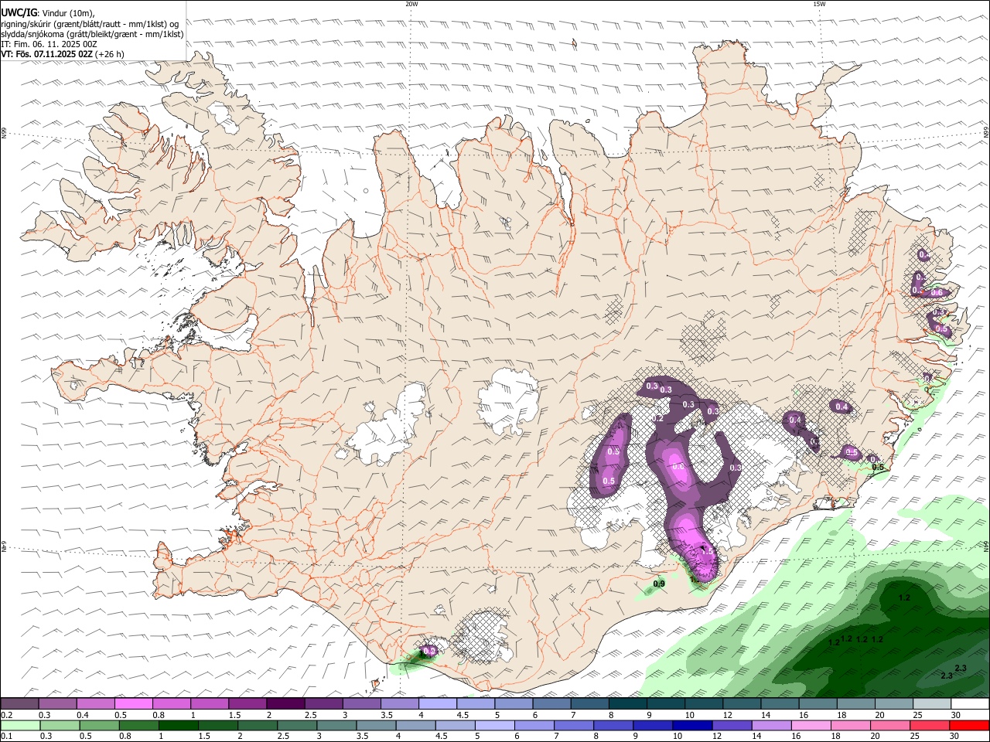Pick the dark teal 8 swatch in the snow legend
This screenshot has height=742, width=990.
tap(628, 704)
